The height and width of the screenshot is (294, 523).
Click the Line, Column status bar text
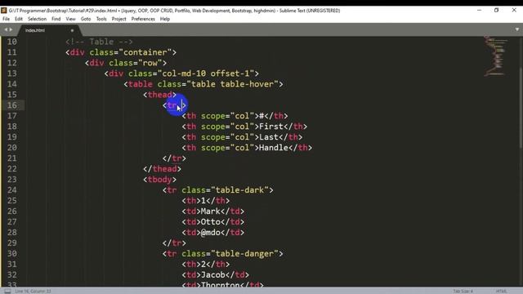click(x=33, y=291)
